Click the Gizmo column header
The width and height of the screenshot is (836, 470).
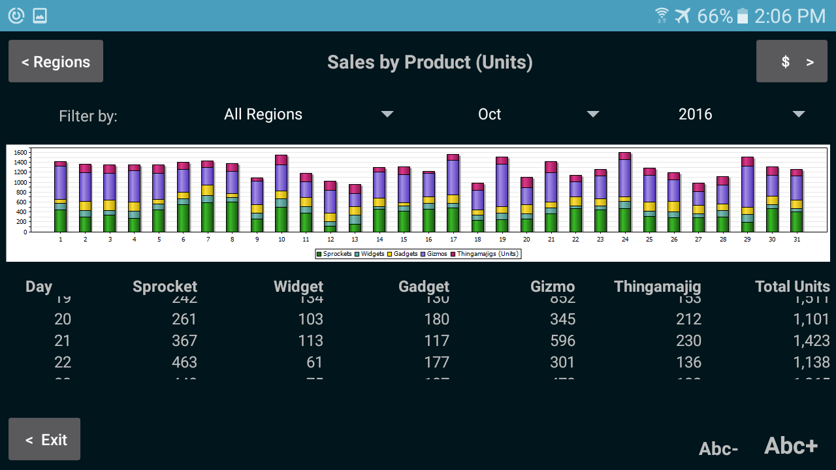(553, 286)
